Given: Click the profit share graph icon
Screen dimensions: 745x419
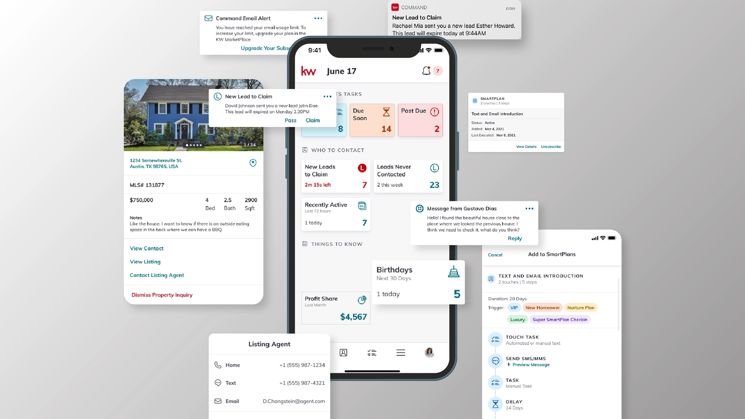Looking at the screenshot, I should coord(362,299).
